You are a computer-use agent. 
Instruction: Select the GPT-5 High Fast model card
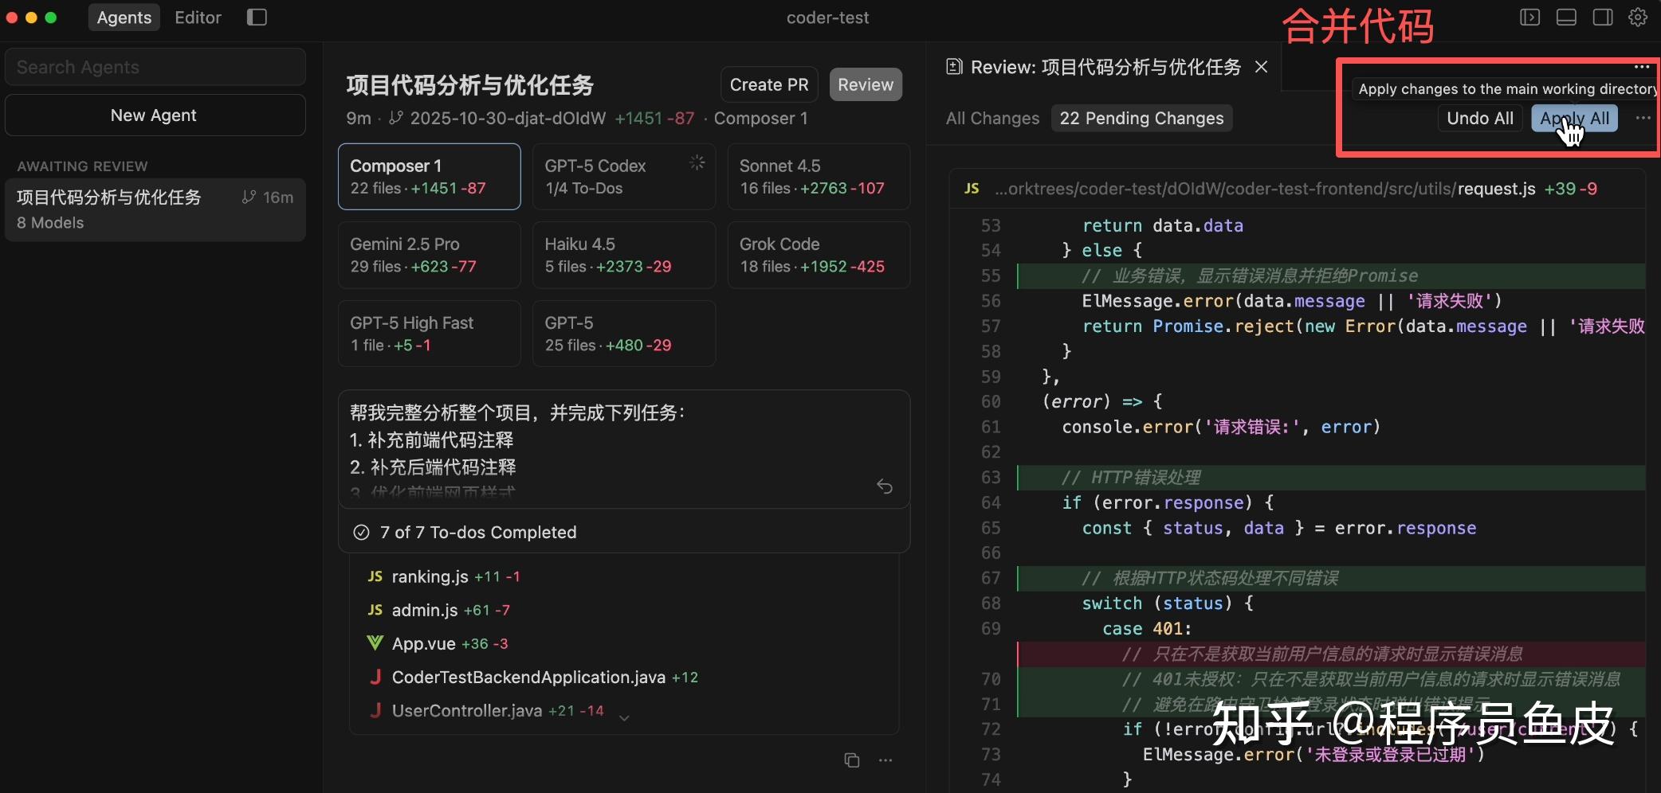click(x=430, y=334)
